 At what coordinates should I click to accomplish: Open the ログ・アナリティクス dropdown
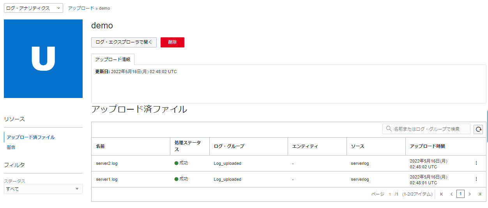tap(34, 8)
